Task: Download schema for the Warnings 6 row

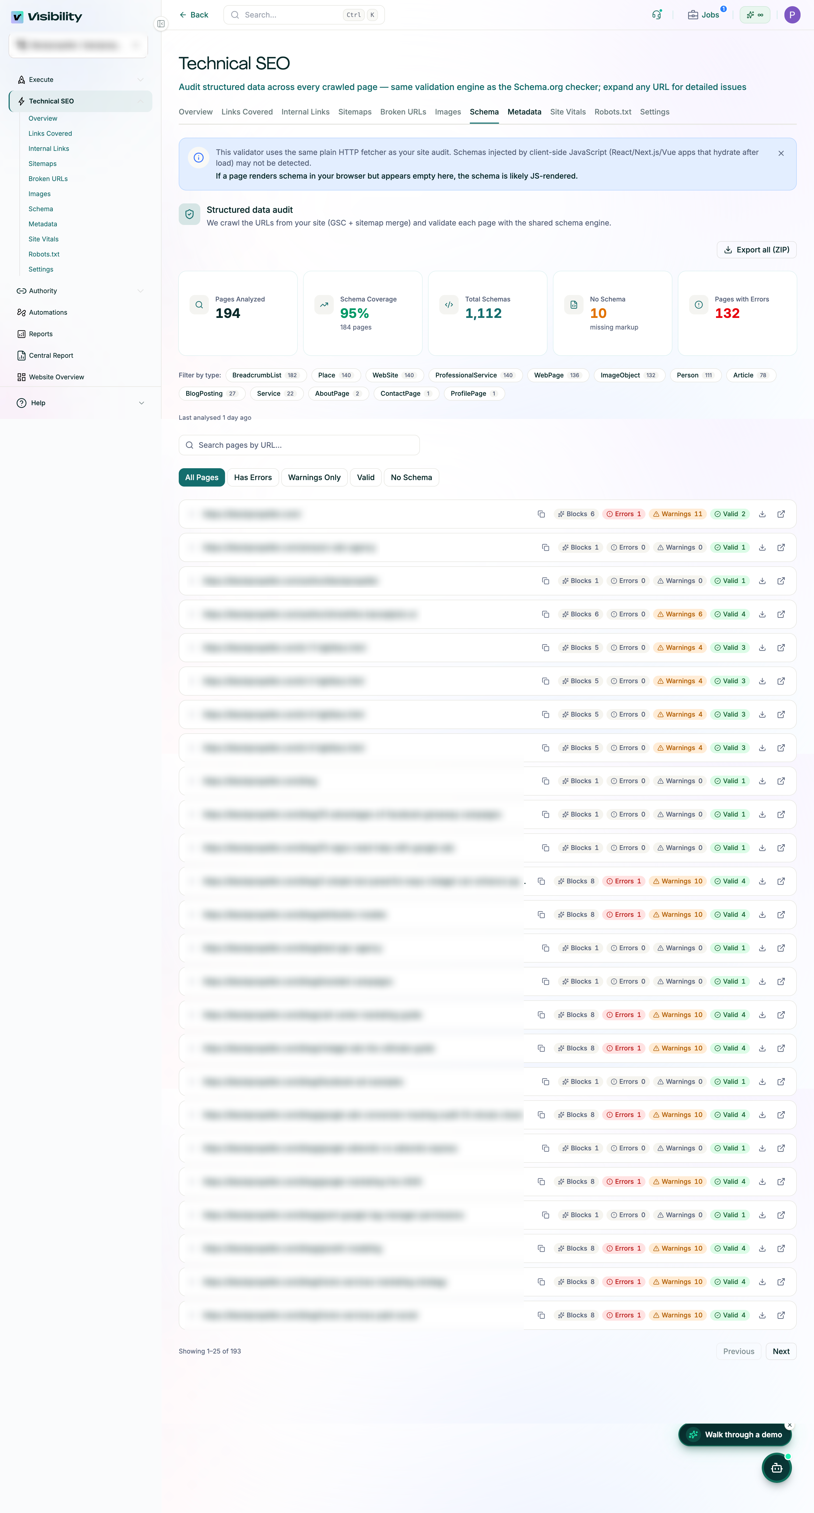Action: tap(762, 614)
